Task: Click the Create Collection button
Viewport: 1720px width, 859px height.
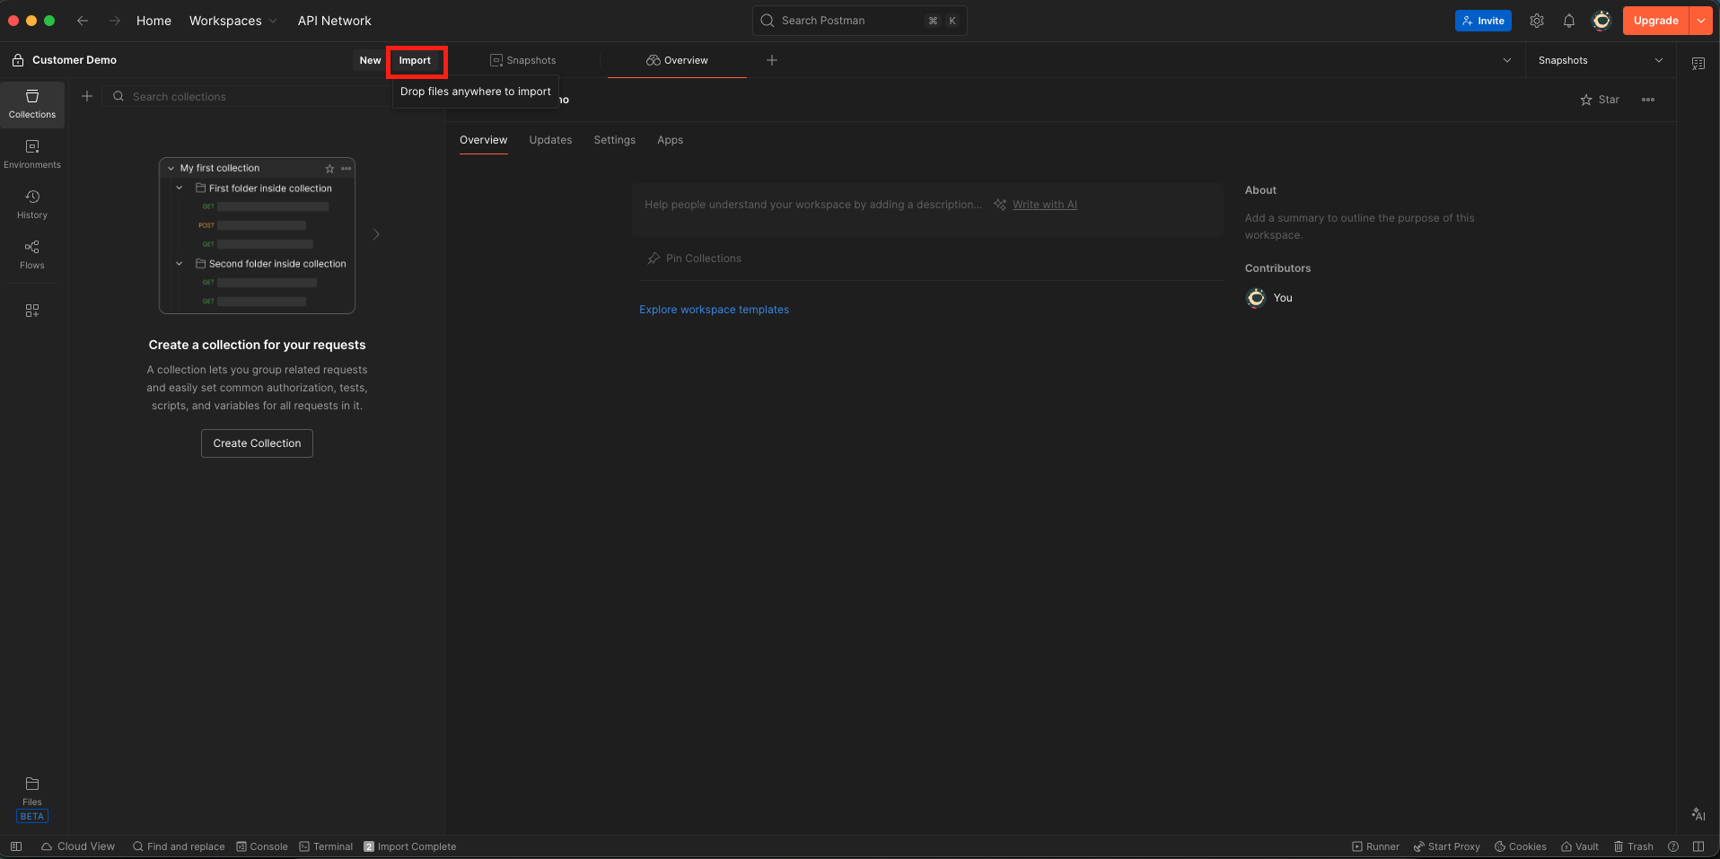Action: coord(256,443)
